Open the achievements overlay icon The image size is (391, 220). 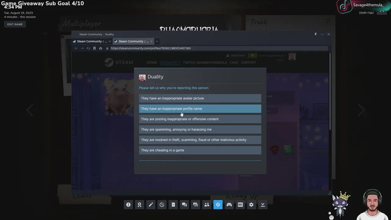pos(140,205)
